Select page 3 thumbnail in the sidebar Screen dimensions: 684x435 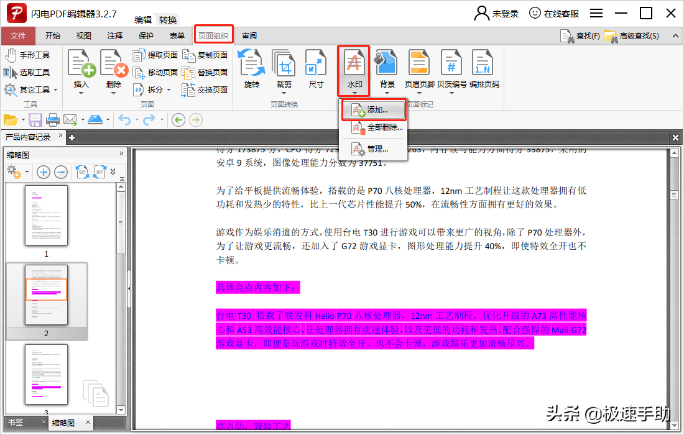(x=46, y=373)
